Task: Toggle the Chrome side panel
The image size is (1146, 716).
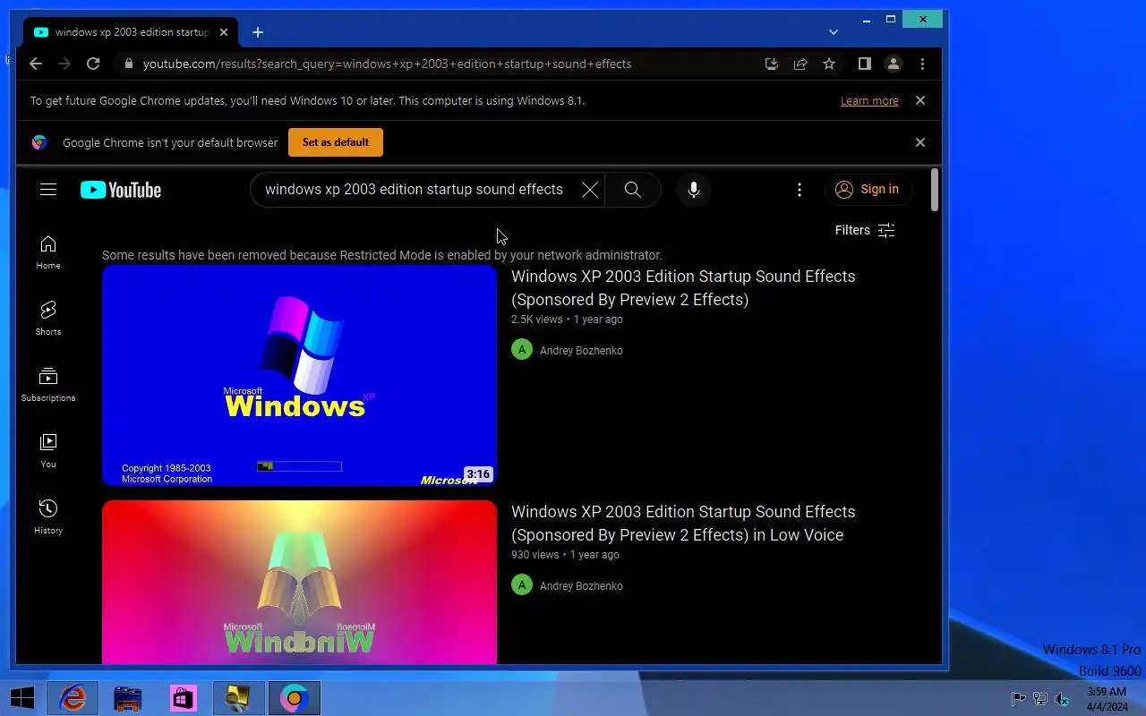Action: pyautogui.click(x=865, y=64)
